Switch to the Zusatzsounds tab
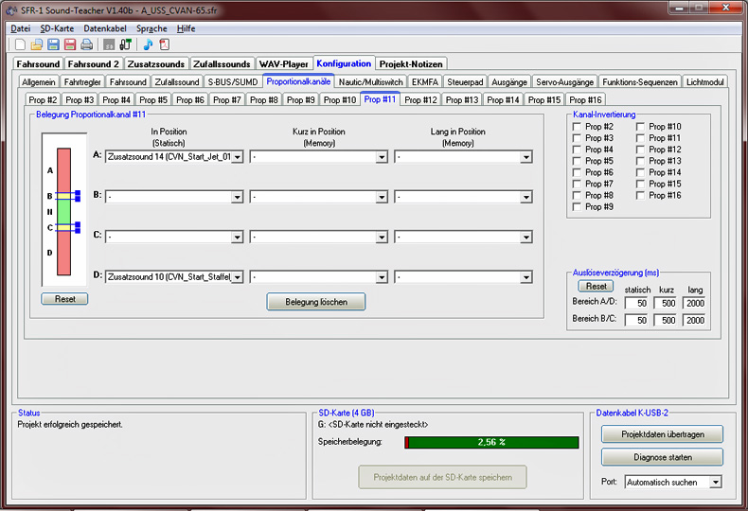 156,64
